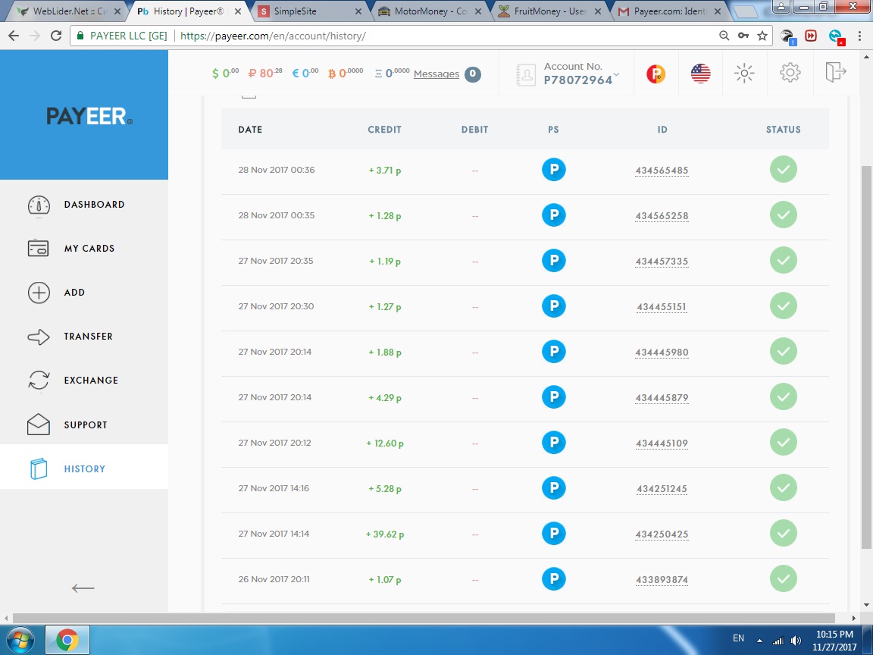Click the PAYEER logo
The width and height of the screenshot is (873, 655).
(x=89, y=116)
